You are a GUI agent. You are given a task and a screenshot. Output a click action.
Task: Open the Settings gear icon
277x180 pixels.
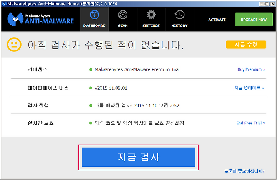[x=151, y=15]
